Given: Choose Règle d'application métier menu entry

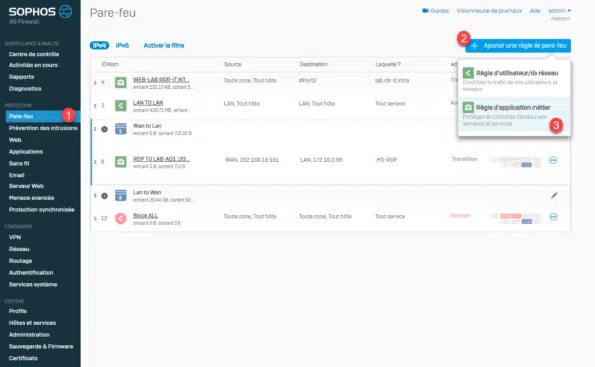Looking at the screenshot, I should (x=514, y=115).
